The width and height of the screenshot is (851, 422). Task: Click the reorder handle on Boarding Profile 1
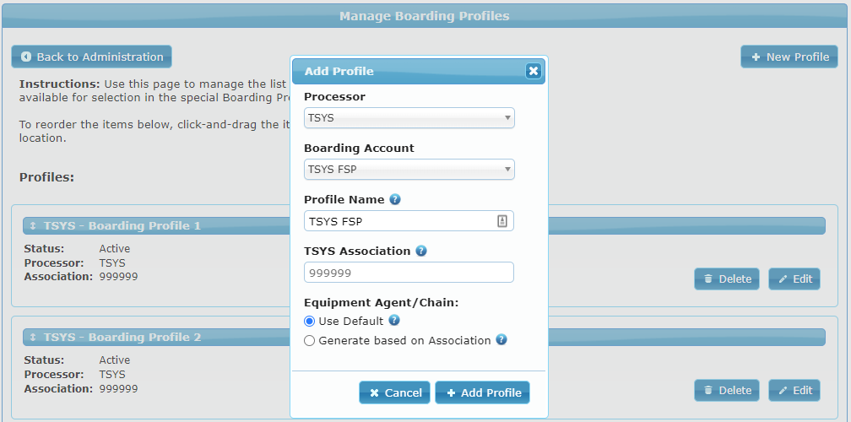tap(33, 225)
